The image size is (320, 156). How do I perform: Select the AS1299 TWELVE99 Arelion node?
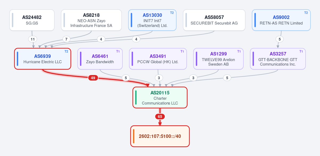click(x=218, y=59)
